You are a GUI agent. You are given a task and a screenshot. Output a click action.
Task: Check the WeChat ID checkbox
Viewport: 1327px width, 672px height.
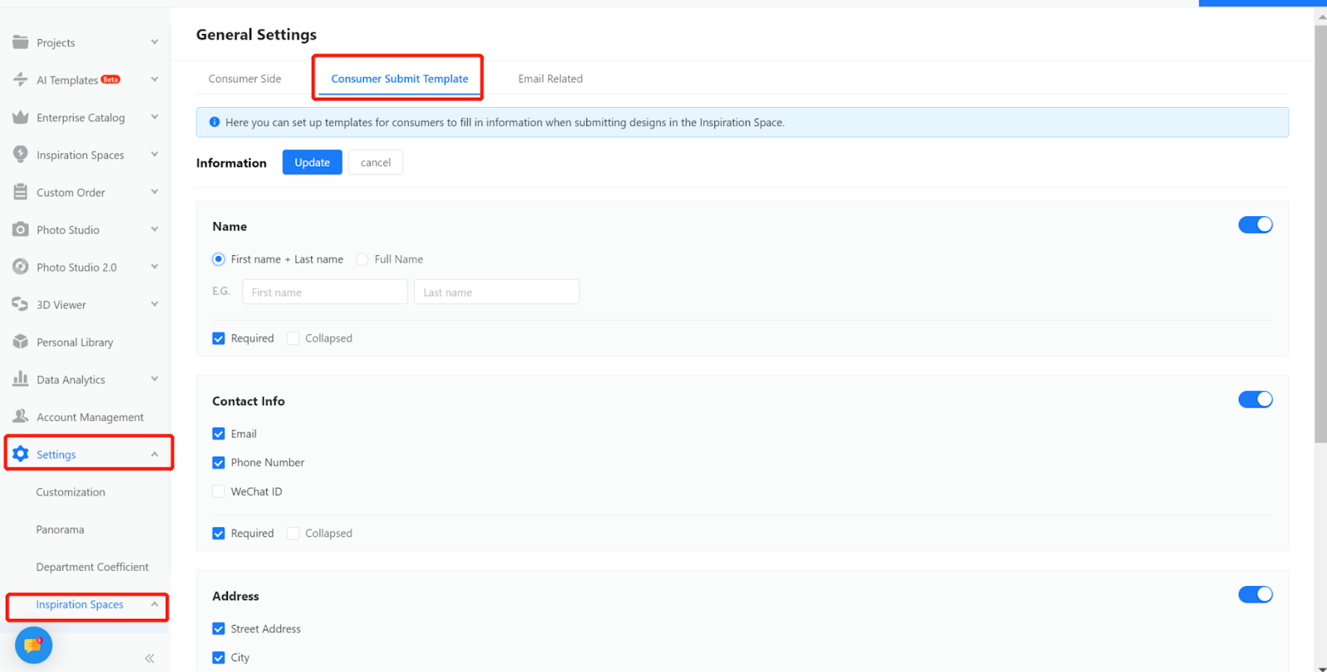point(219,491)
